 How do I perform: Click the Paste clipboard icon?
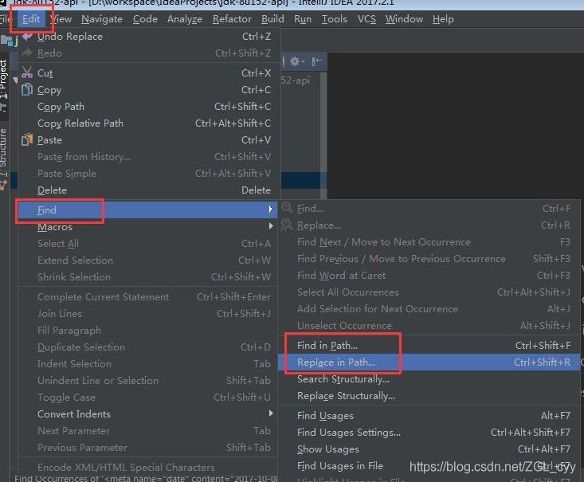tap(27, 139)
